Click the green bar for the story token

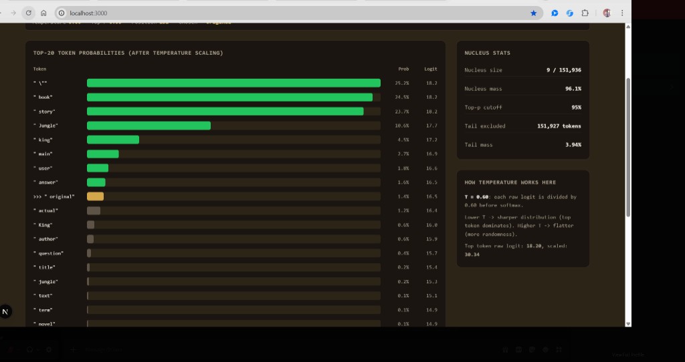coord(225,112)
